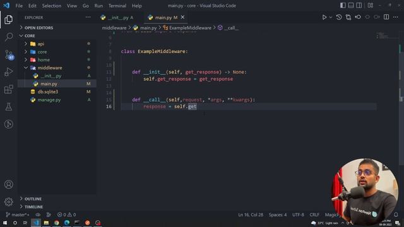Open the Selection menu
The width and height of the screenshot is (404, 227).
click(x=52, y=6)
